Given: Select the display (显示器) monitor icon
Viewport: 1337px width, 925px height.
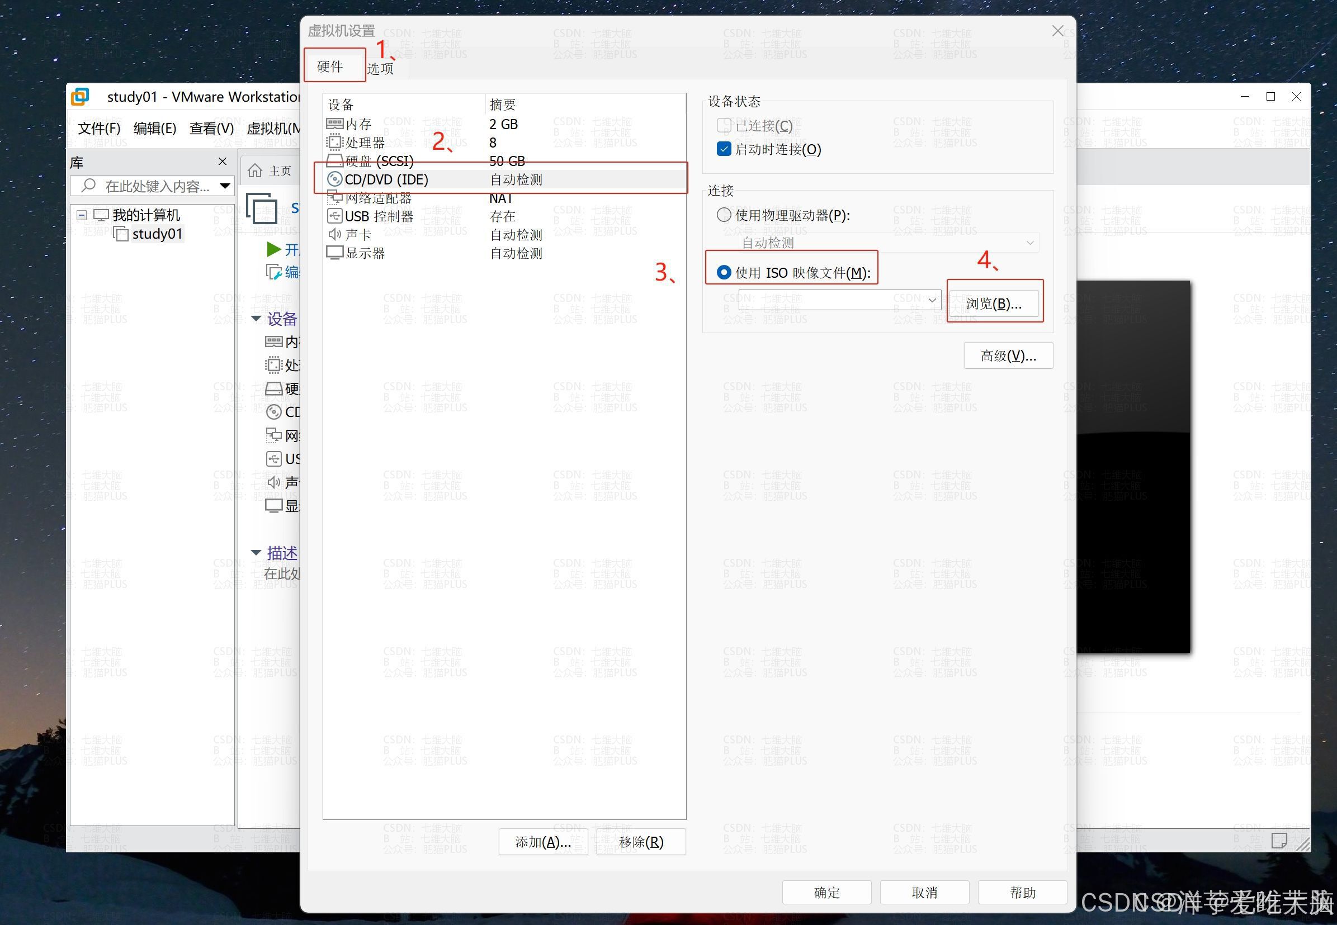Looking at the screenshot, I should tap(334, 253).
